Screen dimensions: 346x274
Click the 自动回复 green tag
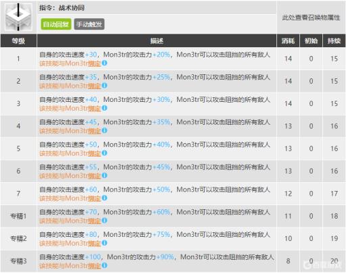click(56, 24)
